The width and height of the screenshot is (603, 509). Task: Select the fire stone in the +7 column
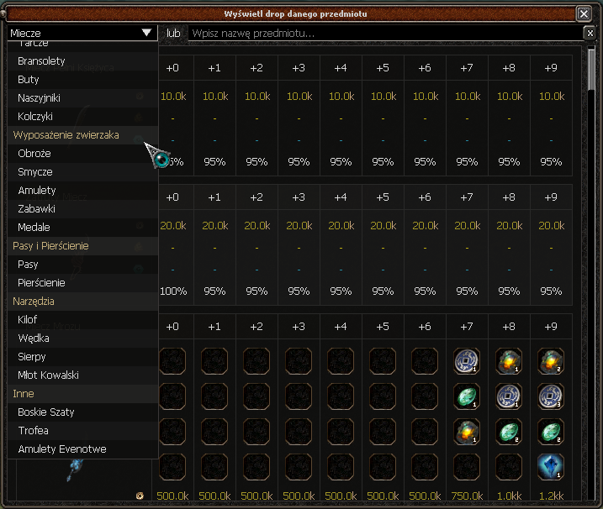click(x=467, y=432)
